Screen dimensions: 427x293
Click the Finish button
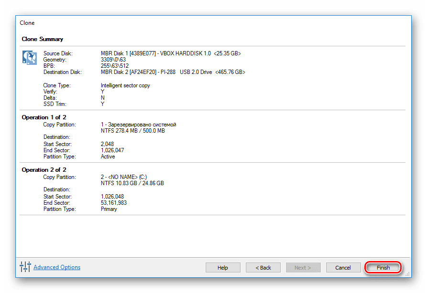point(383,267)
